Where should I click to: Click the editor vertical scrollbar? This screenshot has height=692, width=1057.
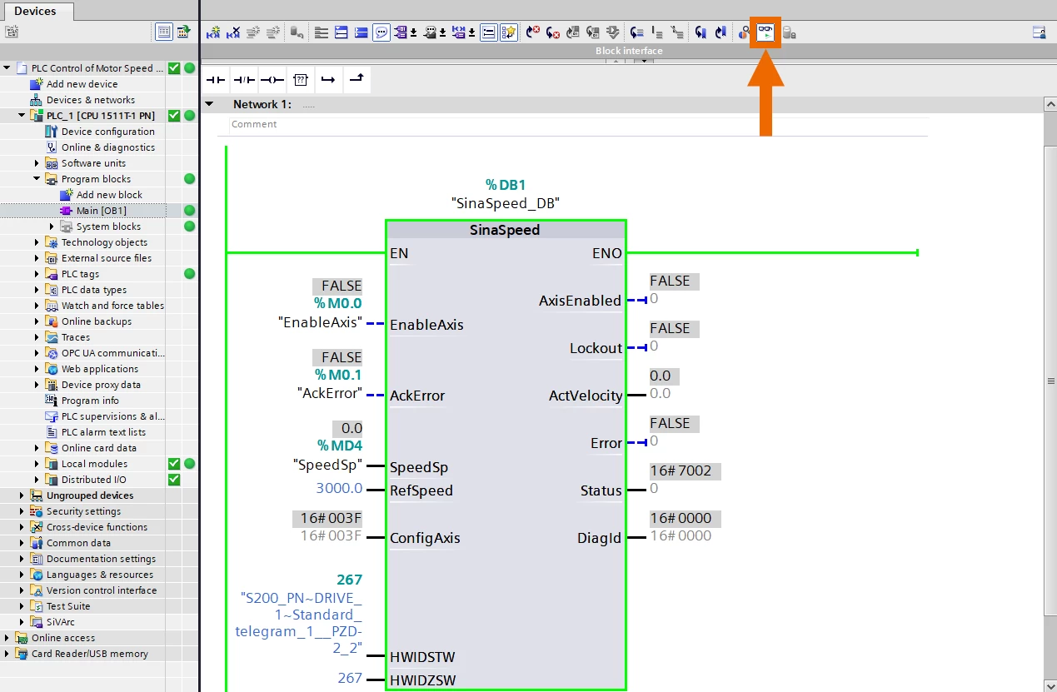tap(1050, 380)
